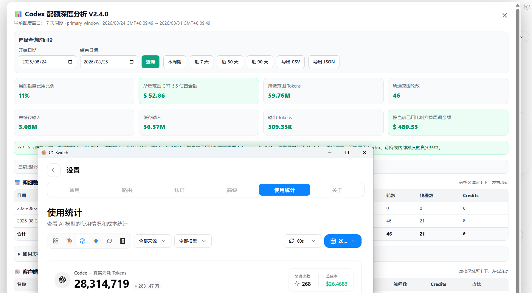Viewport: 532px width, 293px height.
Task: Click the 占比 column header
Action: click(x=477, y=284)
